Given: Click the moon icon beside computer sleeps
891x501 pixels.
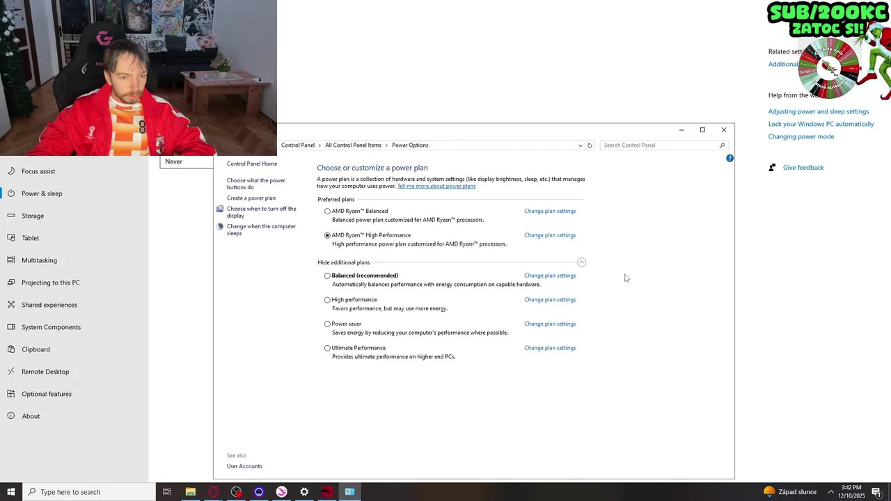Looking at the screenshot, I should 220,226.
